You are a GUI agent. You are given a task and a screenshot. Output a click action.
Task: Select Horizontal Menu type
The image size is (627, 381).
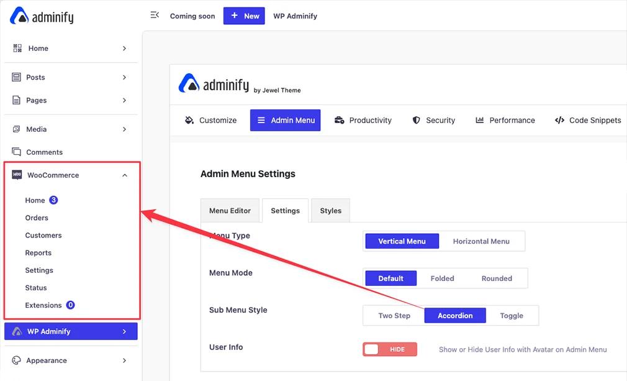(481, 241)
